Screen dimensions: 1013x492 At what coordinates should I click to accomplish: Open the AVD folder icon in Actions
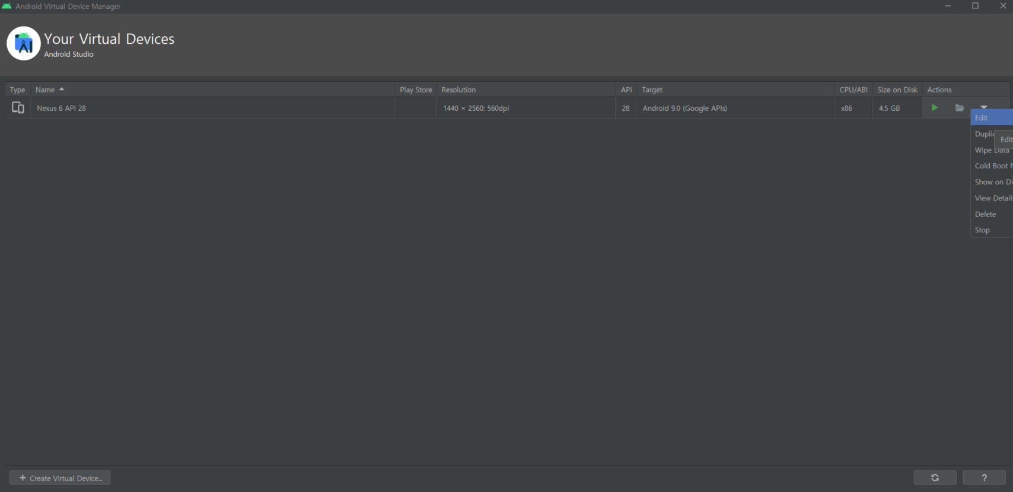click(959, 108)
